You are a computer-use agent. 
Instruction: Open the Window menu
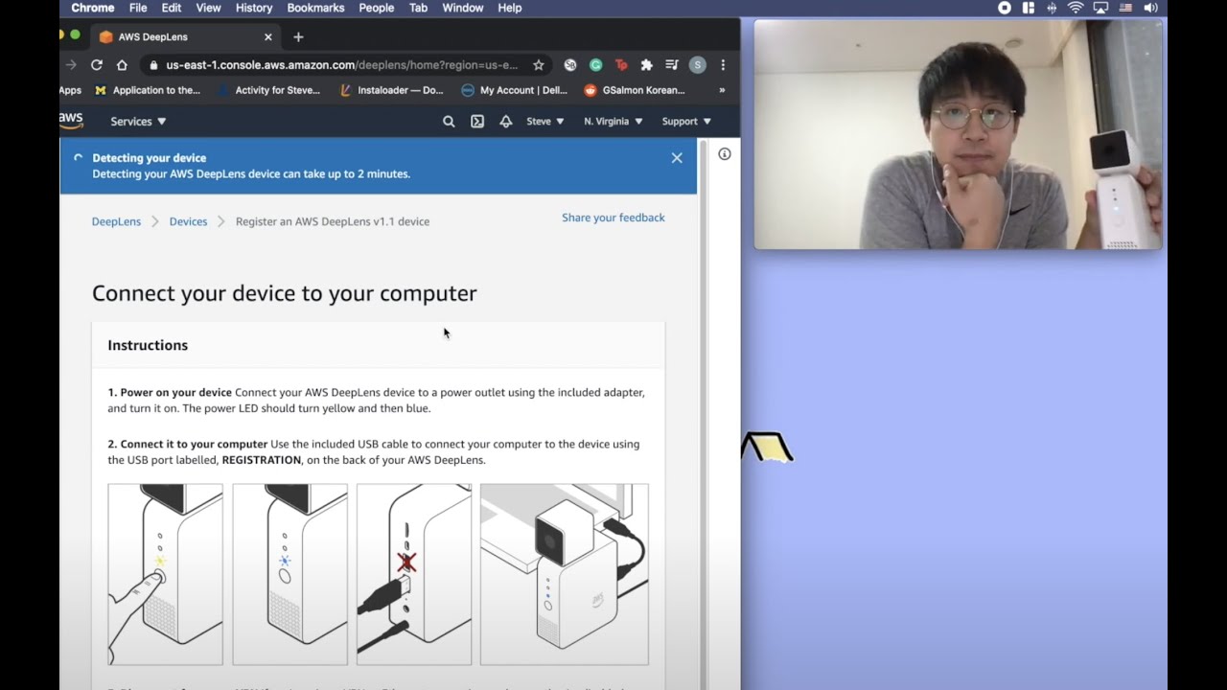coord(463,8)
